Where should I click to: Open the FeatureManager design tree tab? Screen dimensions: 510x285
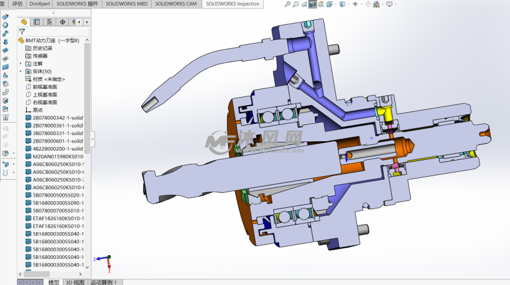click(24, 22)
